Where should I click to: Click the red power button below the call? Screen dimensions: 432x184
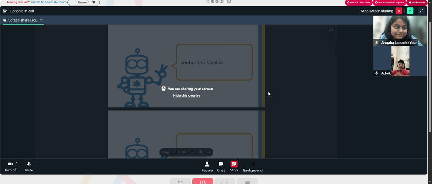coord(203,181)
